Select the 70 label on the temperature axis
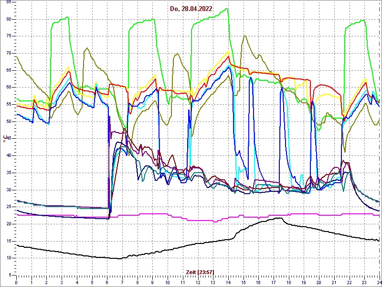Viewport: 382px width, 287px height. click(x=8, y=53)
